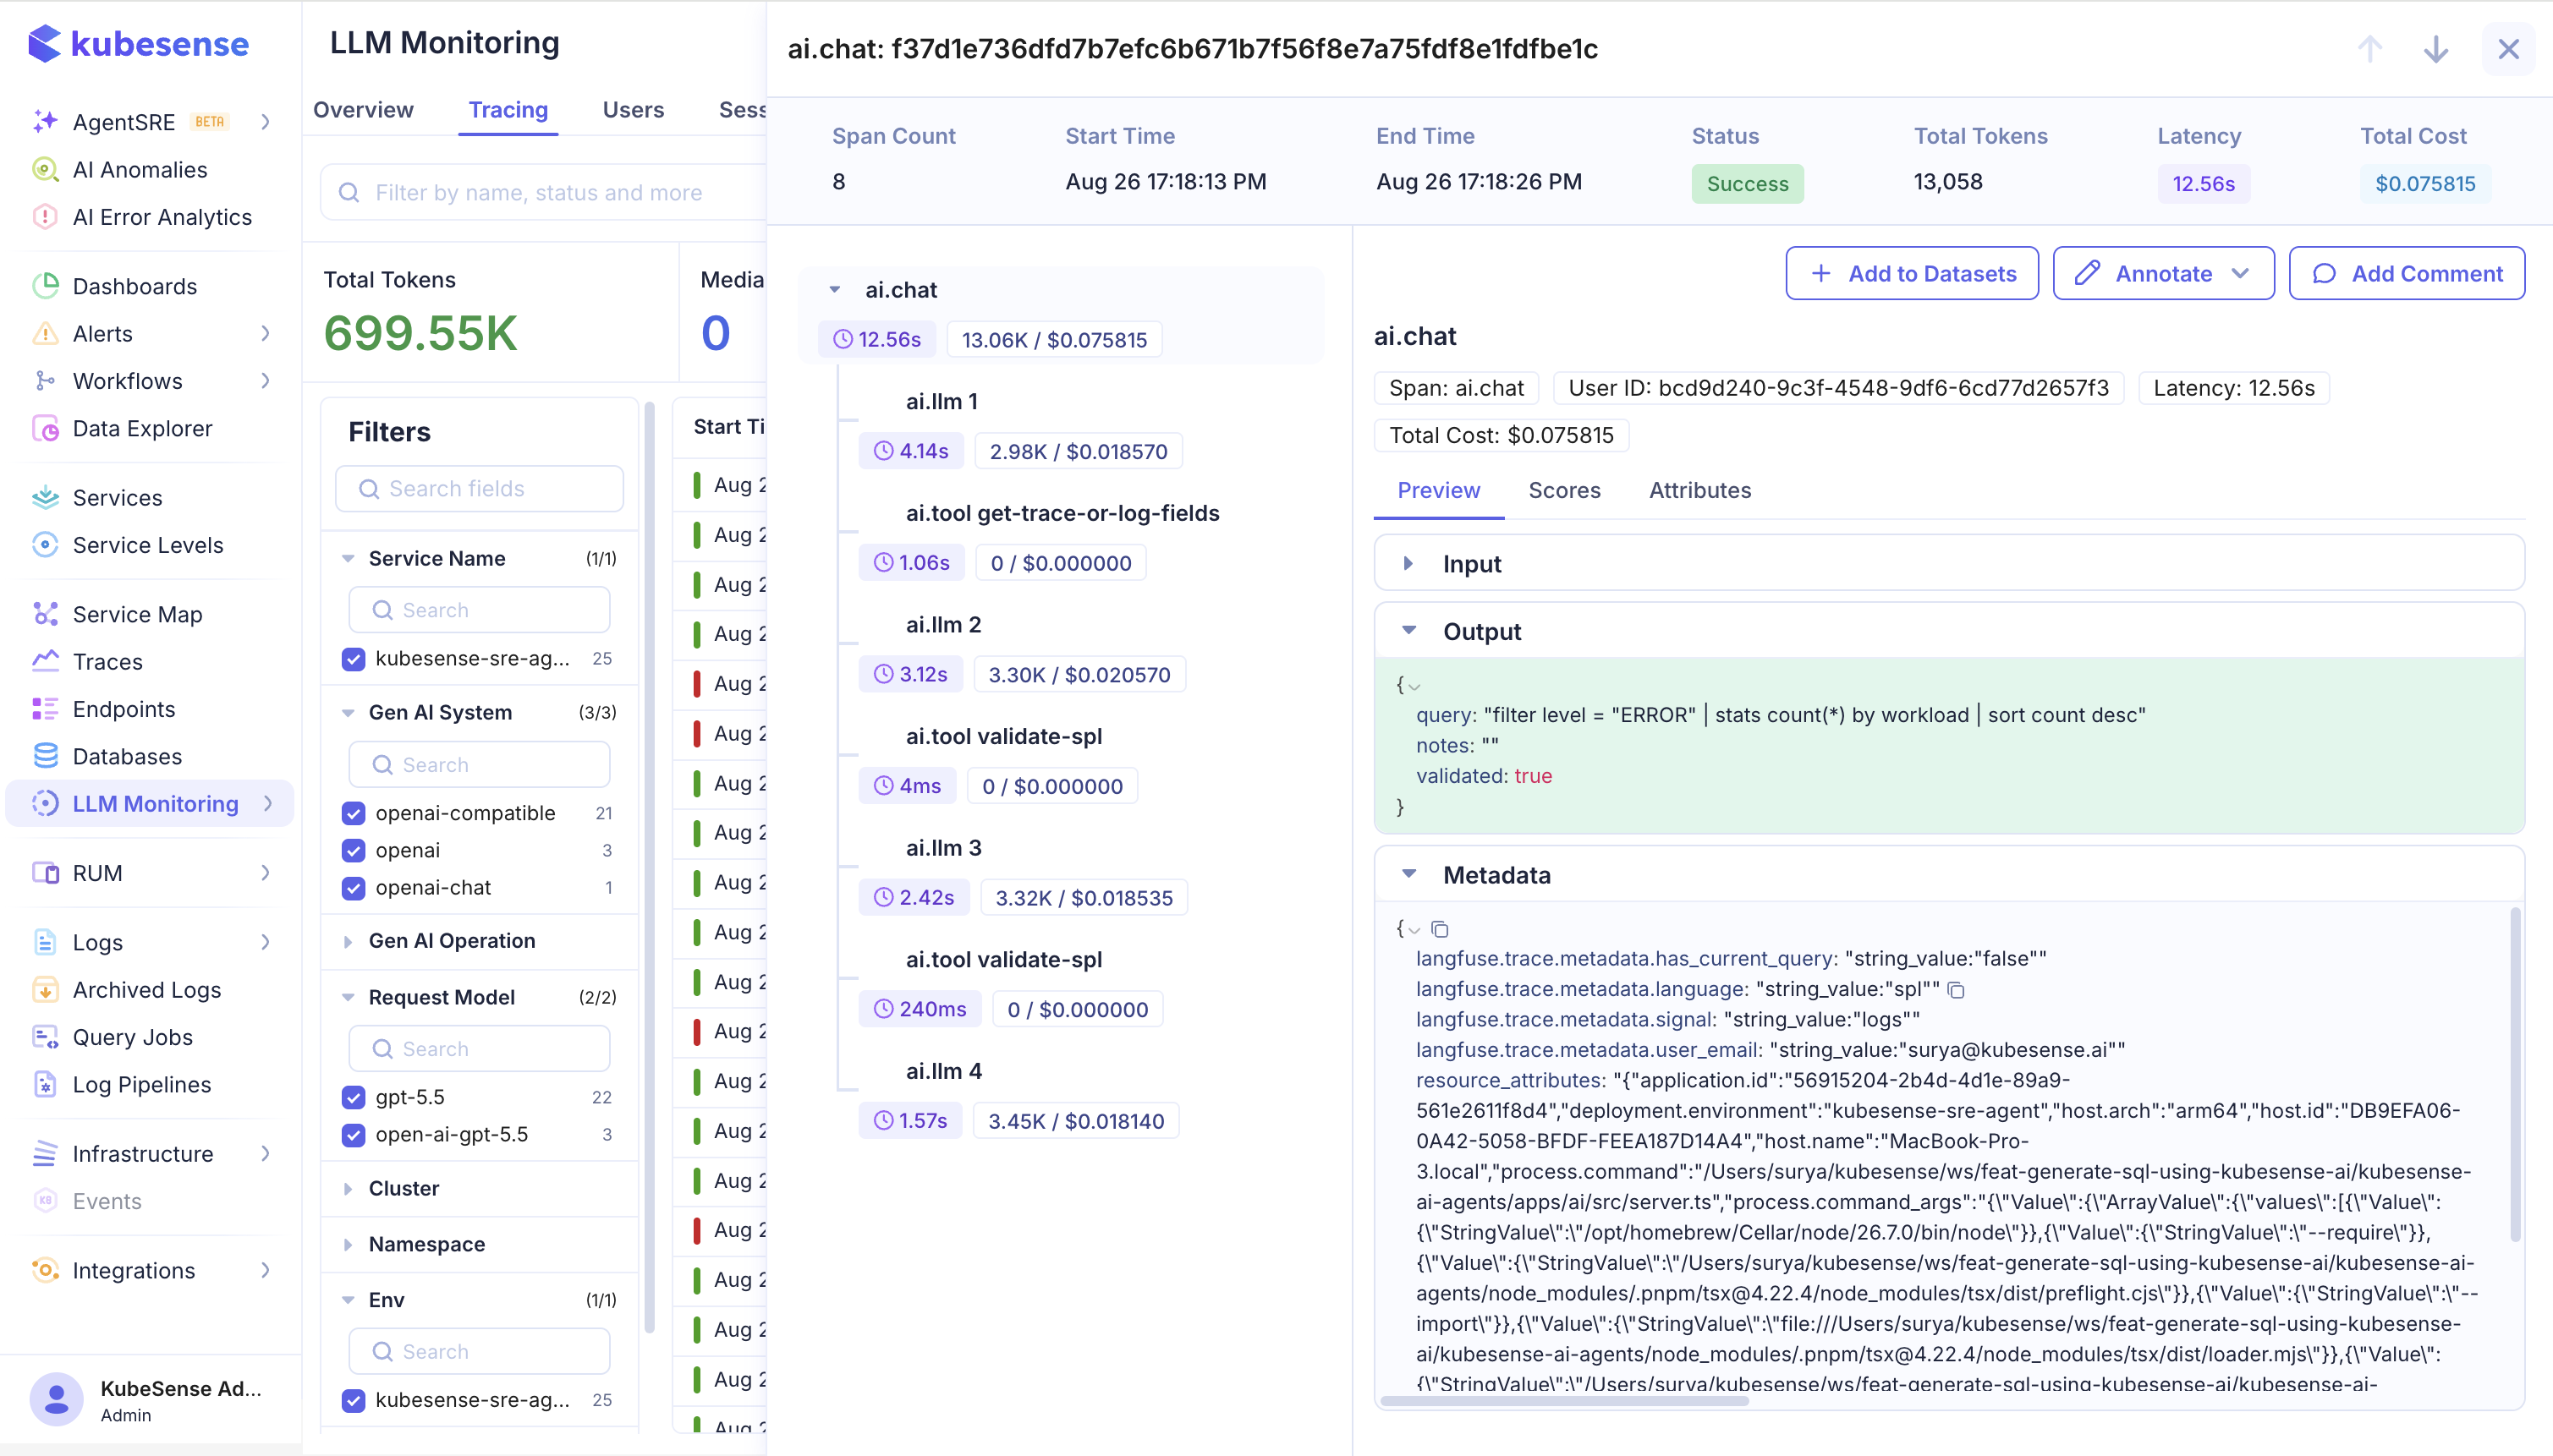Open the Databases sidebar icon
Screen dimensions: 2553x1456
[45, 756]
